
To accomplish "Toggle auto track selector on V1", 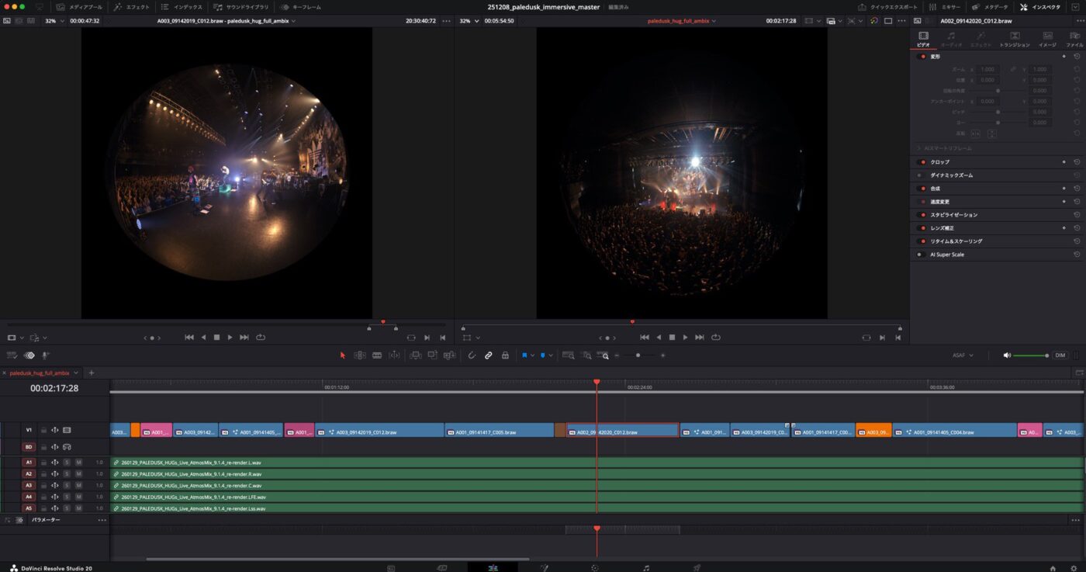I will click(x=55, y=430).
